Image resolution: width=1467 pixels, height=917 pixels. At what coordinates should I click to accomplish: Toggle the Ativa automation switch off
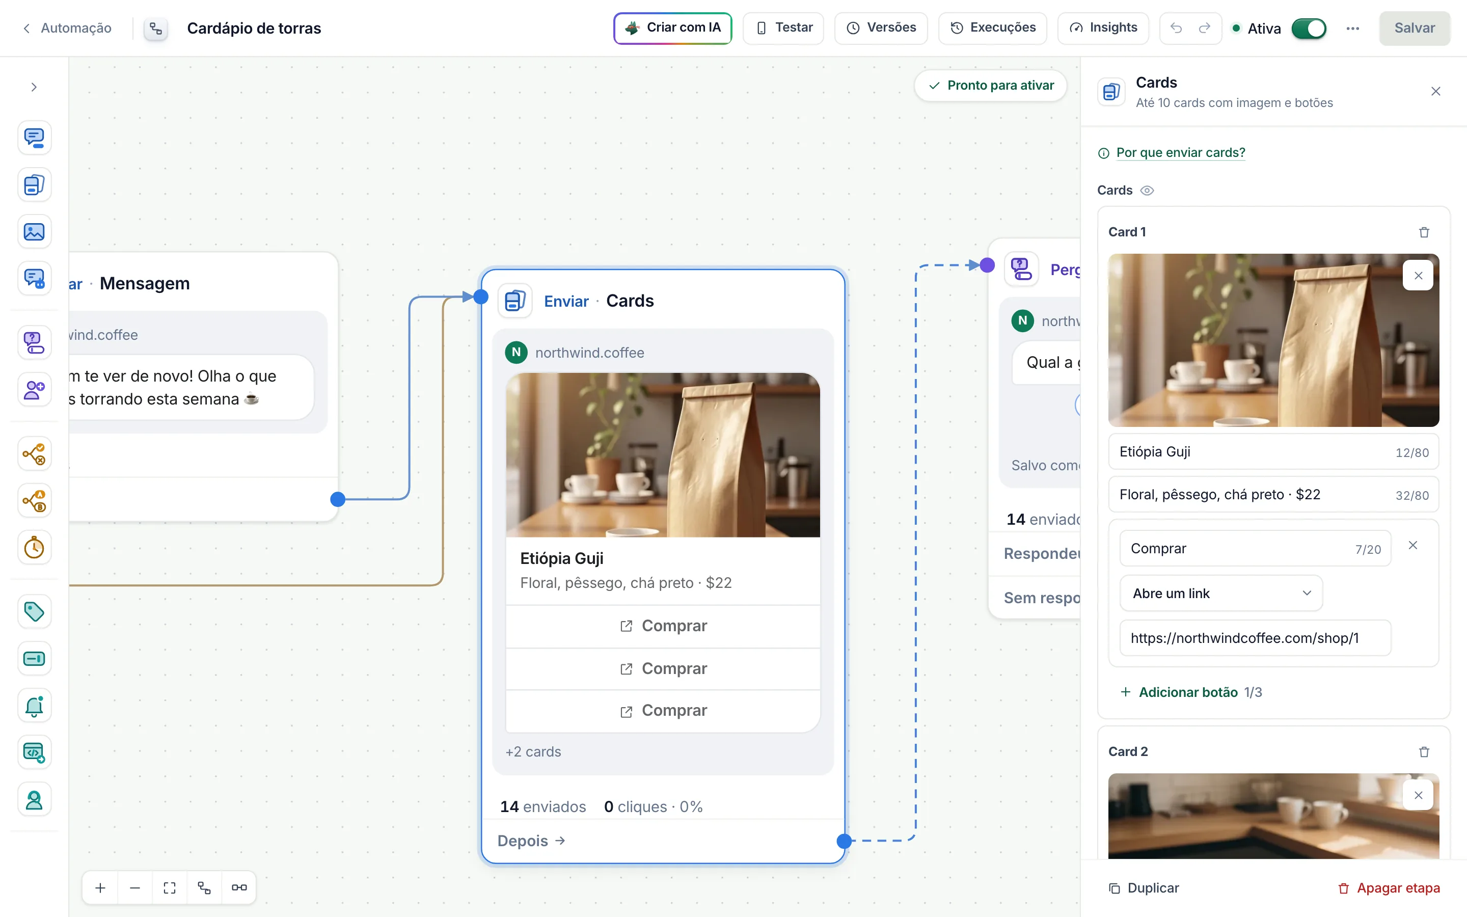[x=1309, y=29]
